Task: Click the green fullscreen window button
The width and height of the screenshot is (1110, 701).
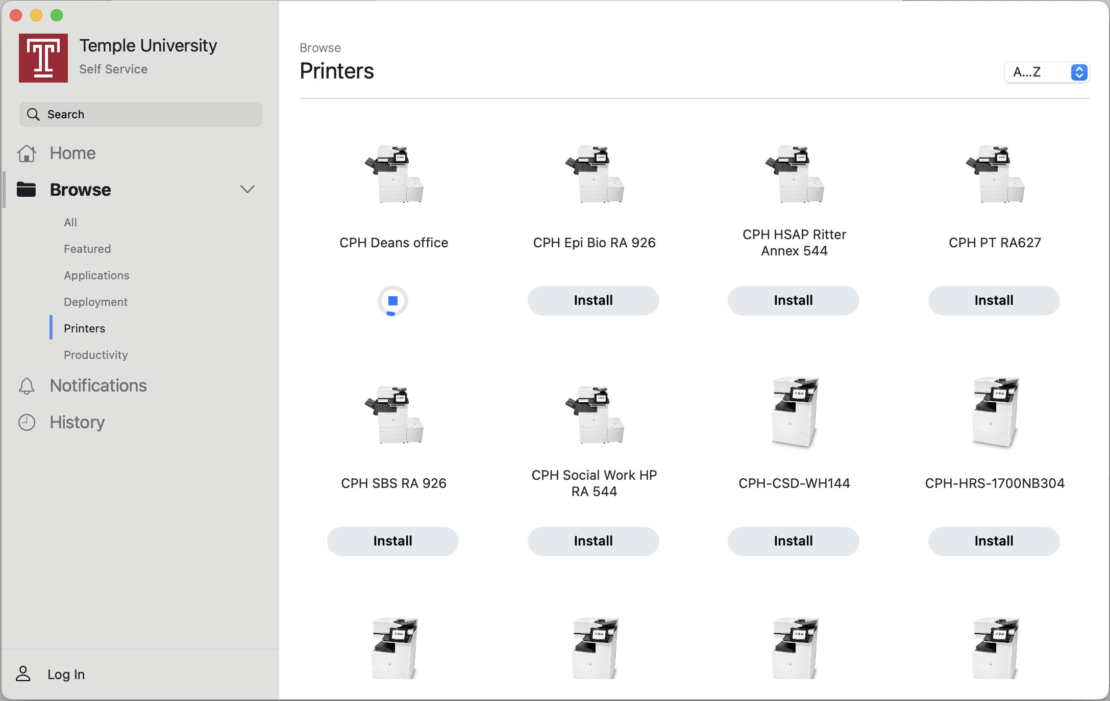Action: [57, 15]
